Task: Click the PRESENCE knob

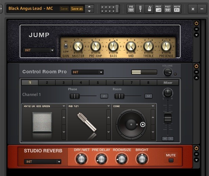Action: coord(166,47)
